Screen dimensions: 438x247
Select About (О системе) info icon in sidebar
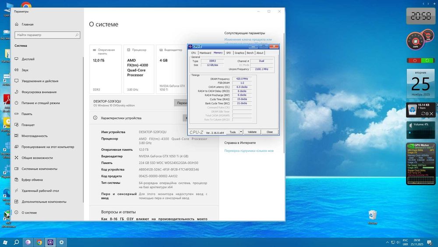pos(17,213)
